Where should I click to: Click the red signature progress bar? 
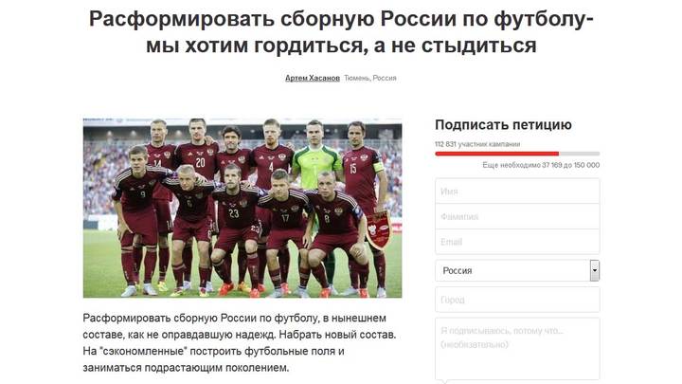coord(496,154)
